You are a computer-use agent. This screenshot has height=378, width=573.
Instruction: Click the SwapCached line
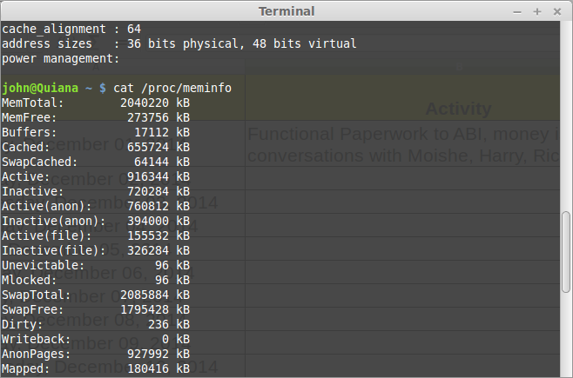click(x=96, y=162)
